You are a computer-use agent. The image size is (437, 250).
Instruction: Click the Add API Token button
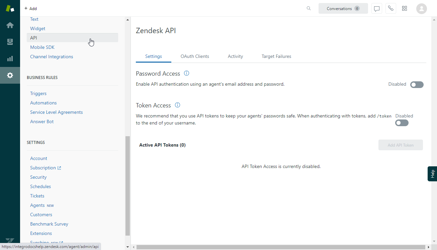(x=401, y=145)
